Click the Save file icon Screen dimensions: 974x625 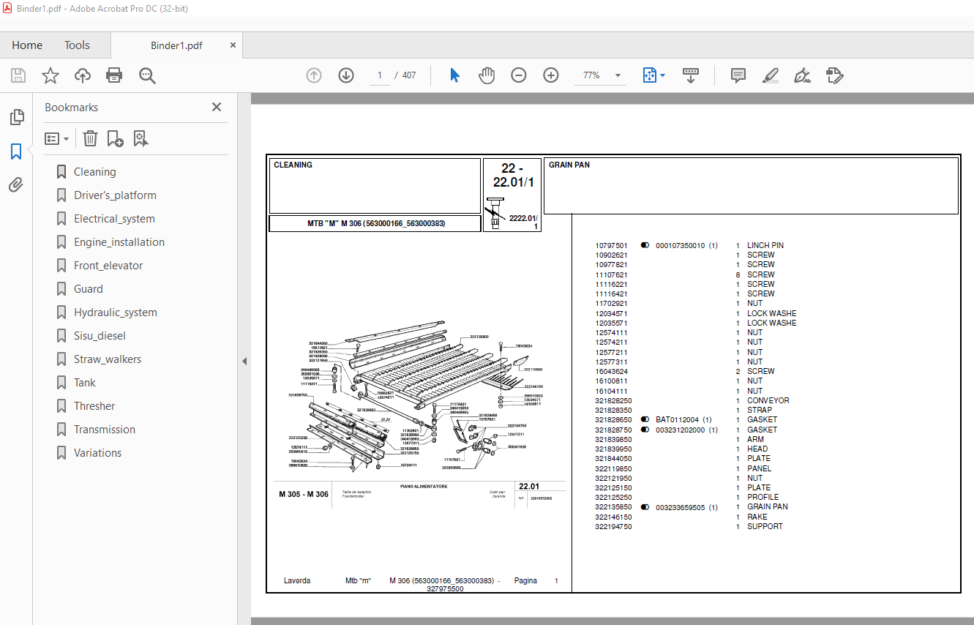tap(18, 75)
